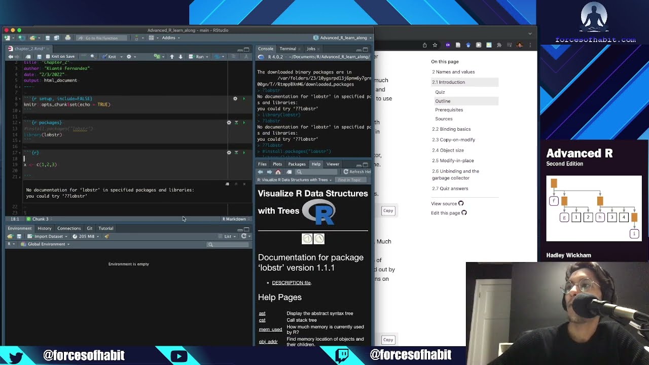
Task: Run all chunks above the packages chunk
Action: [236, 122]
